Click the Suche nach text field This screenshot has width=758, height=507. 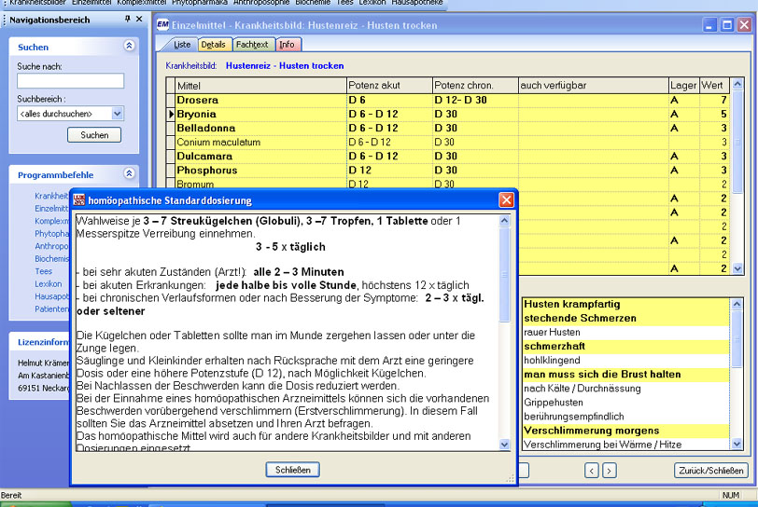(x=70, y=81)
